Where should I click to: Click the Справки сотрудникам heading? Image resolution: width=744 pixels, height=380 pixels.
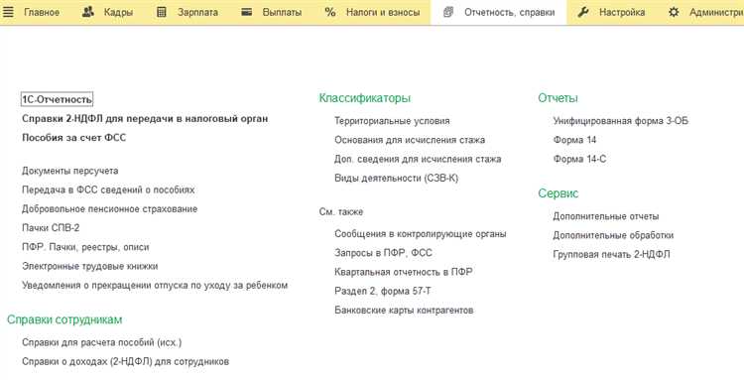(64, 319)
